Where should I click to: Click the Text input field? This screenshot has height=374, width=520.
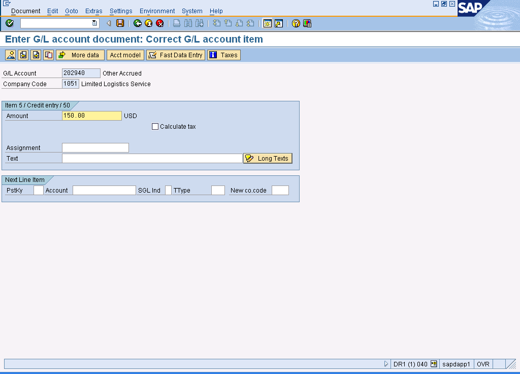(x=152, y=158)
